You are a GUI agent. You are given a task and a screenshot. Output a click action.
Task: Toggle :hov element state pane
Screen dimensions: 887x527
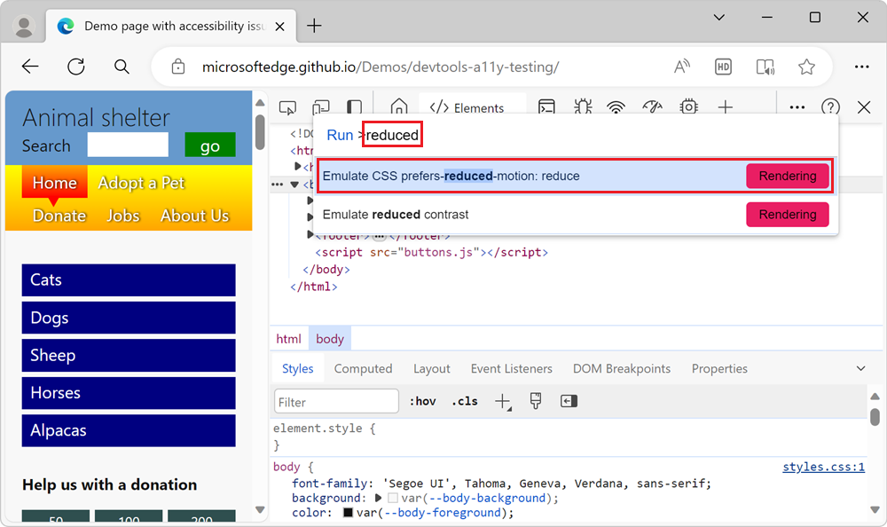tap(423, 401)
